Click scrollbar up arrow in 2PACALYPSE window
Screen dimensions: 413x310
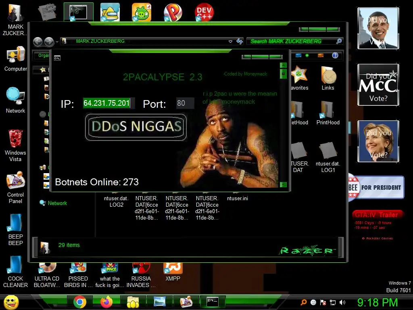pos(283,65)
